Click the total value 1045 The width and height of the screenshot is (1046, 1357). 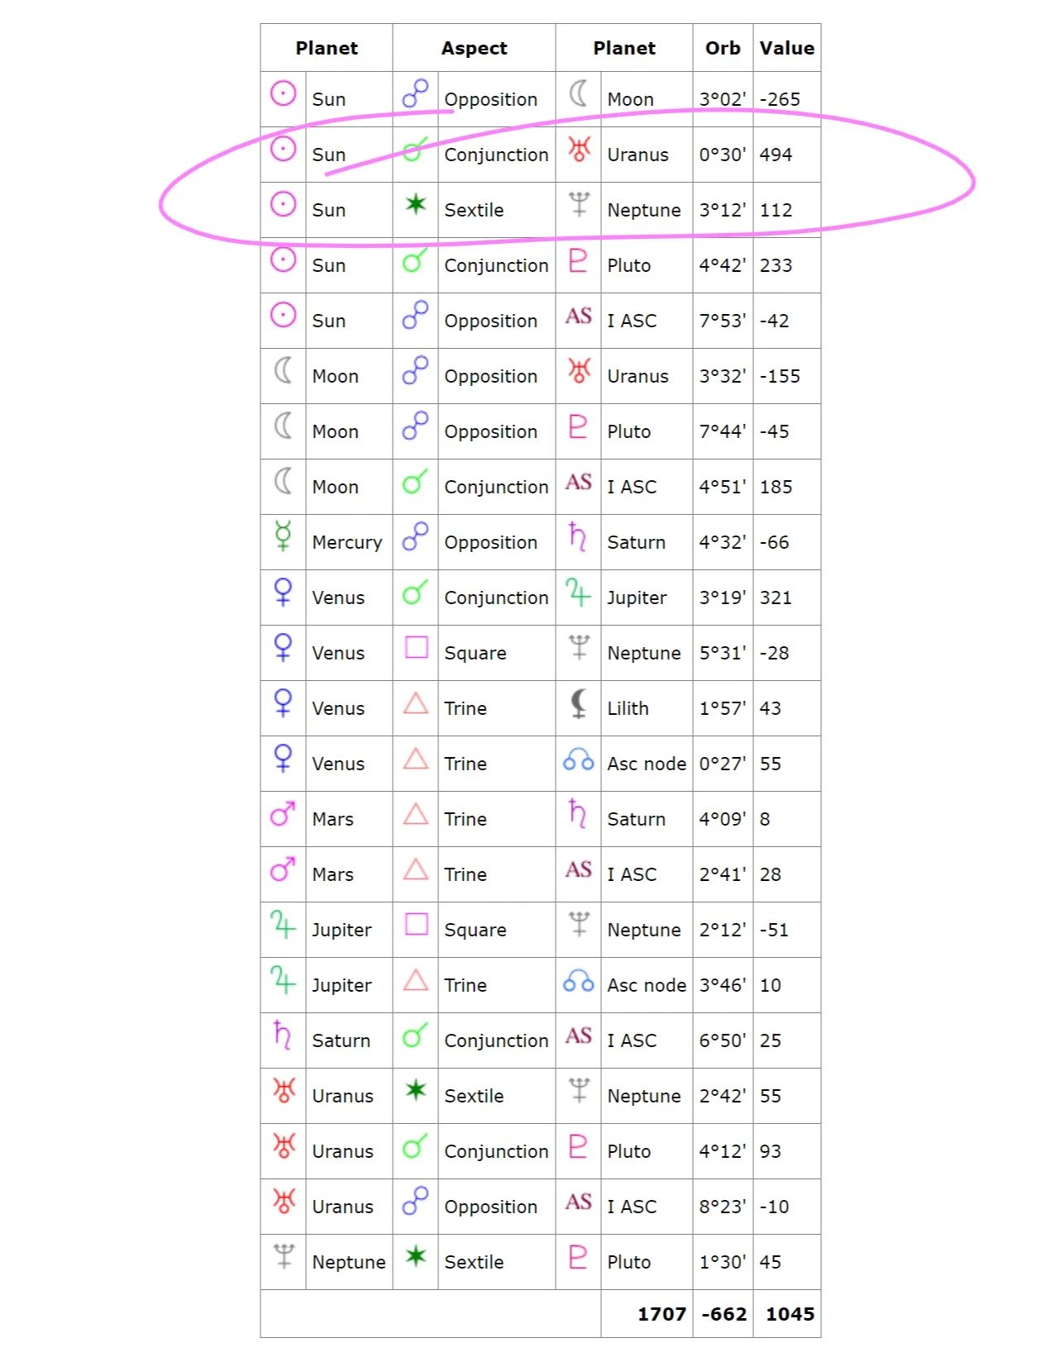tap(790, 1314)
